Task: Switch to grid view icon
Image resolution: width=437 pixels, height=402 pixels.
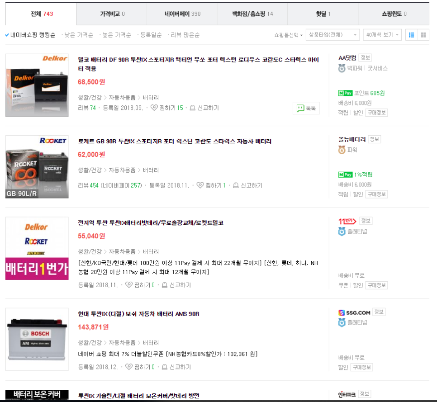Action: [423, 35]
